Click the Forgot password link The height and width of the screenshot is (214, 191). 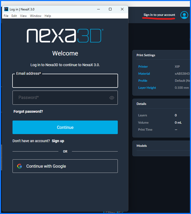[28, 111]
